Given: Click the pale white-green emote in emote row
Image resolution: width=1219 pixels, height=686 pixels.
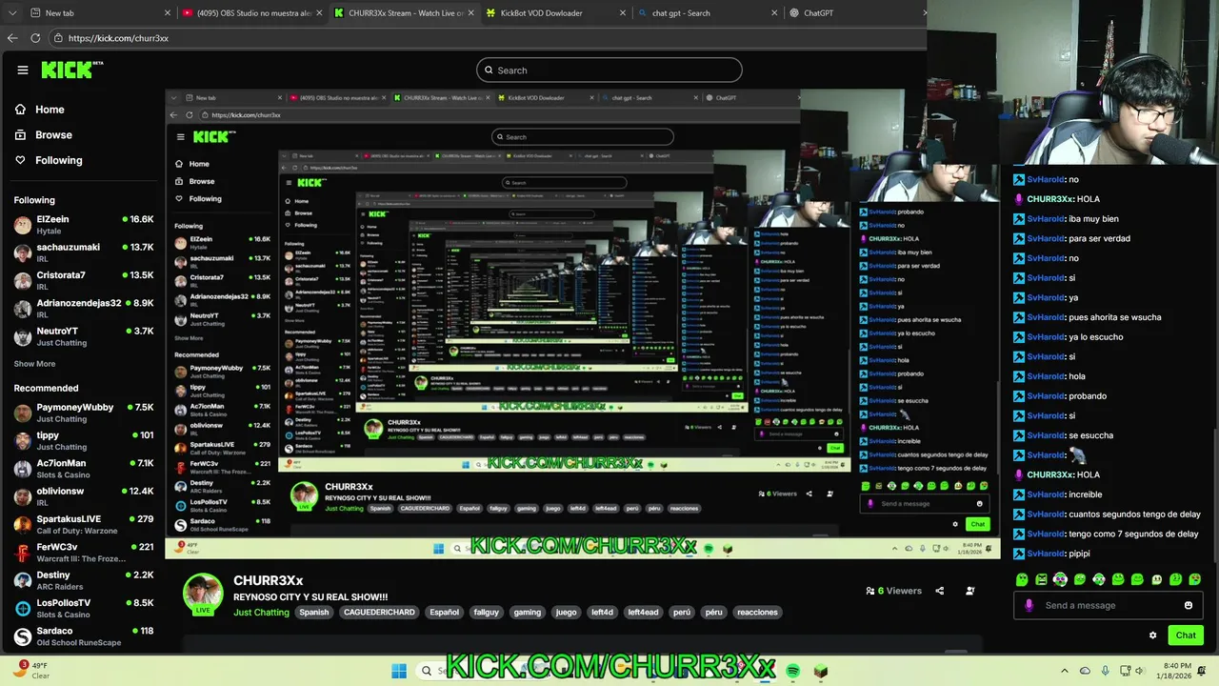Looking at the screenshot, I should point(1157,579).
